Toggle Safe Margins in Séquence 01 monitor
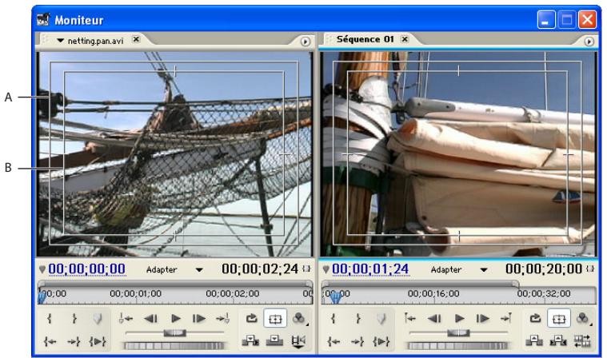This screenshot has height=358, width=607. click(559, 319)
